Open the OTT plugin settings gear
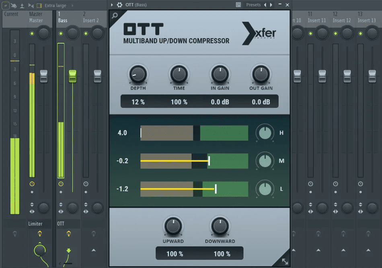The image size is (382, 268). pos(119,5)
